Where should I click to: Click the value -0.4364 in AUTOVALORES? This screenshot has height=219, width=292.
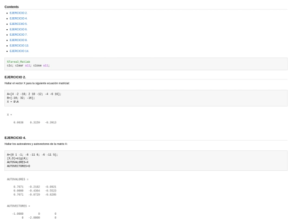coord(34,191)
